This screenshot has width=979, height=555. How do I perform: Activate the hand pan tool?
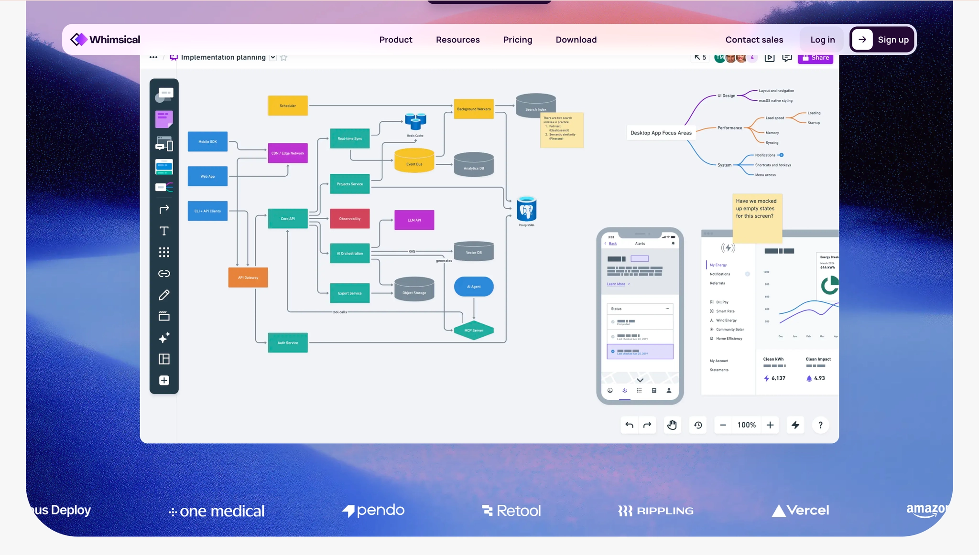coord(672,425)
